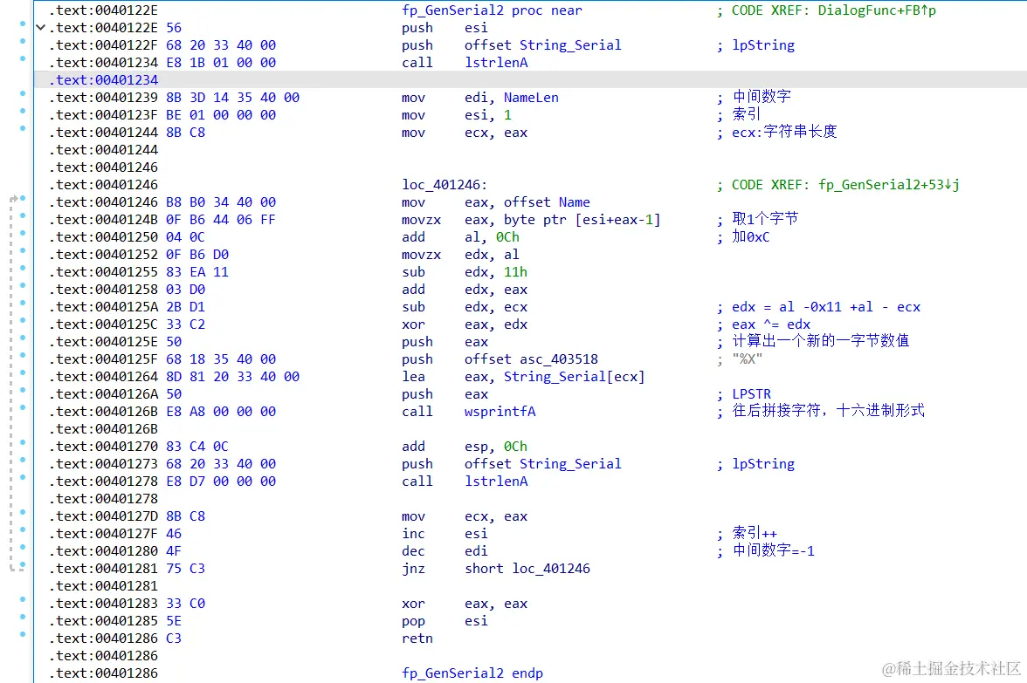Select 'add edx, eax' instruction
The image size is (1027, 683).
(465, 290)
